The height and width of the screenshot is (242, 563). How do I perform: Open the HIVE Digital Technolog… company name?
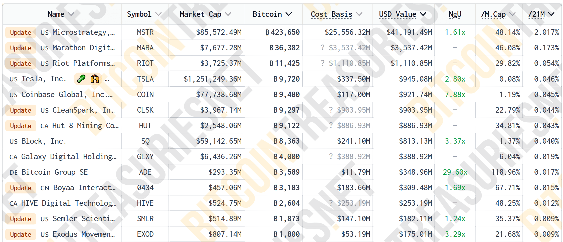[69, 203]
